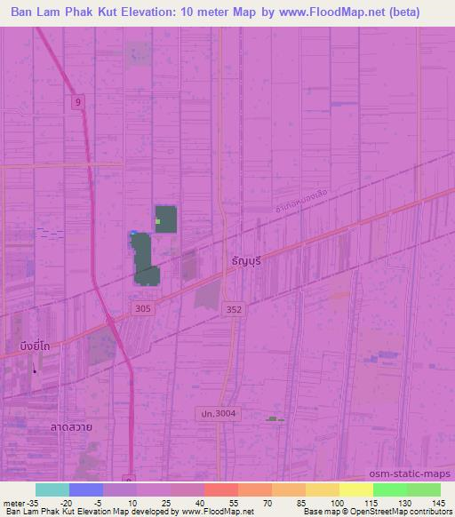Click the small green patch near ปท.3004

[x=274, y=418]
